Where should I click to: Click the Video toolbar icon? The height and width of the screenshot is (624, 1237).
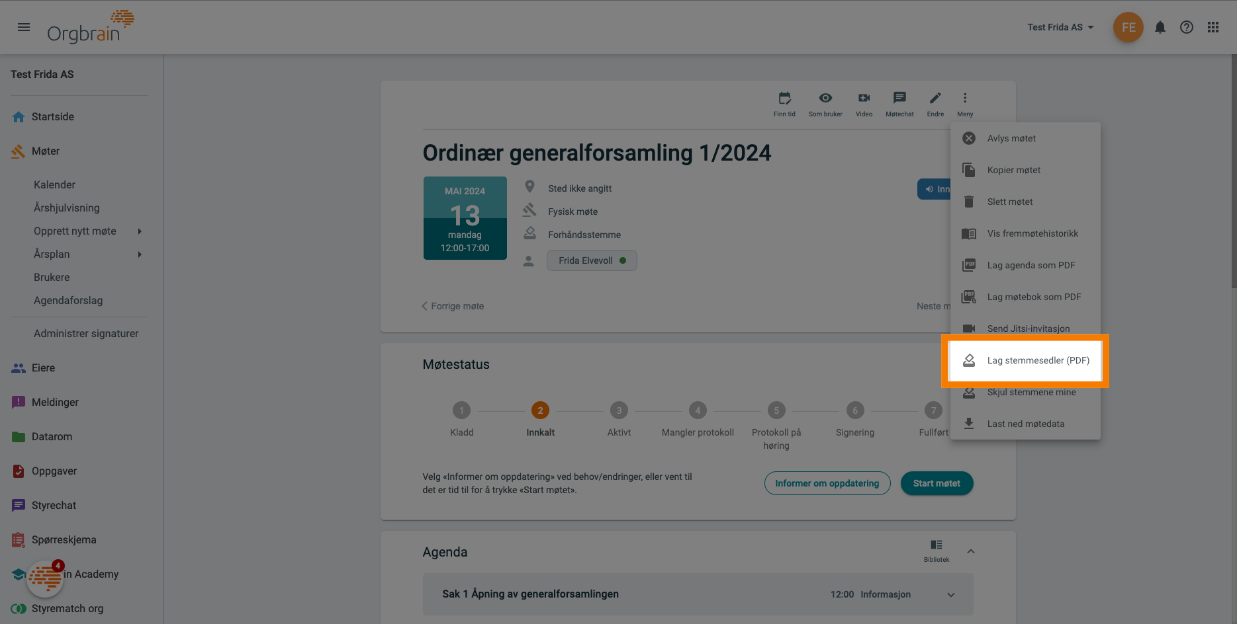864,104
